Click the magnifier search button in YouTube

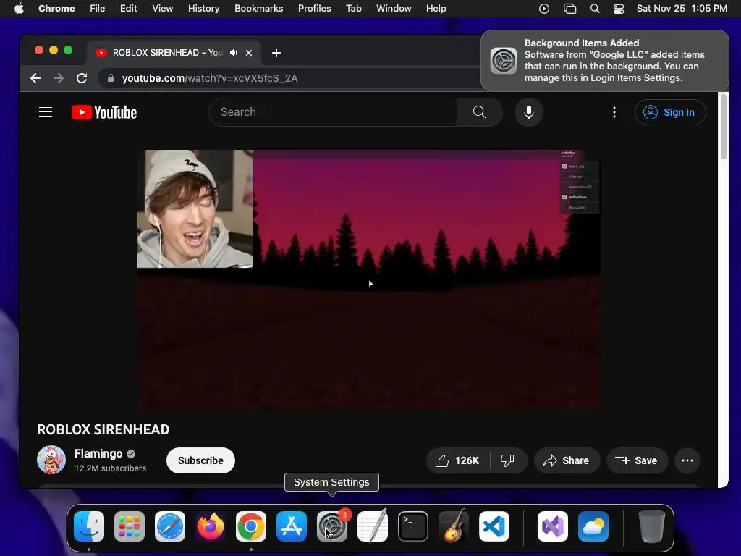pos(479,112)
